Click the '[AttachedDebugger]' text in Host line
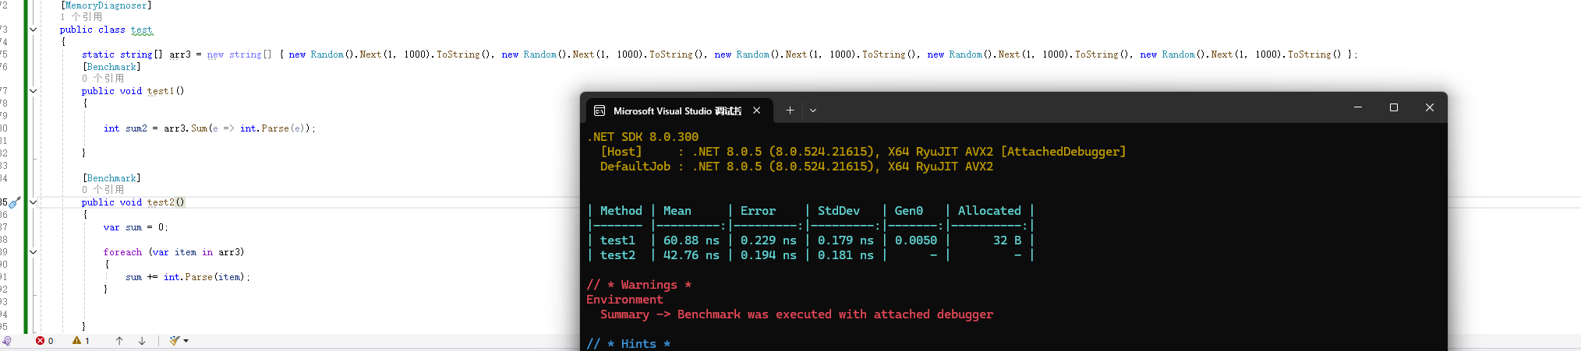Screen dimensions: 1581x351 1064,152
